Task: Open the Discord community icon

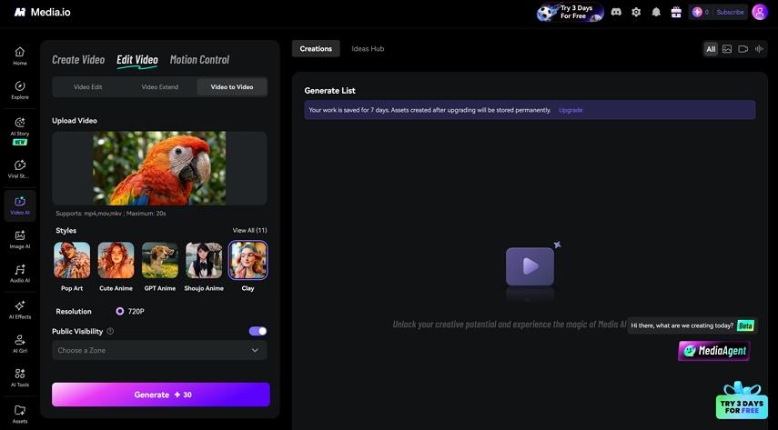Action: (616, 12)
